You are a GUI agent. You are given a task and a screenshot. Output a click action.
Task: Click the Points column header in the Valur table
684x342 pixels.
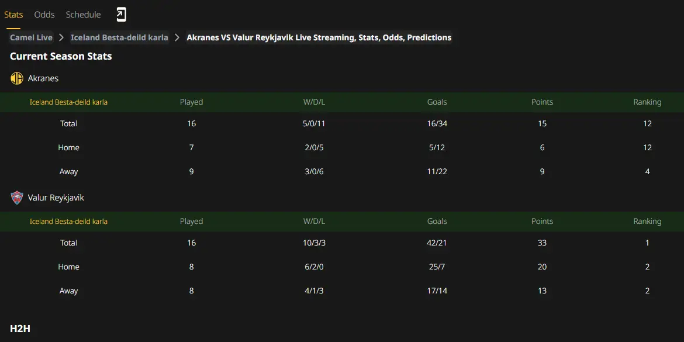pyautogui.click(x=542, y=221)
